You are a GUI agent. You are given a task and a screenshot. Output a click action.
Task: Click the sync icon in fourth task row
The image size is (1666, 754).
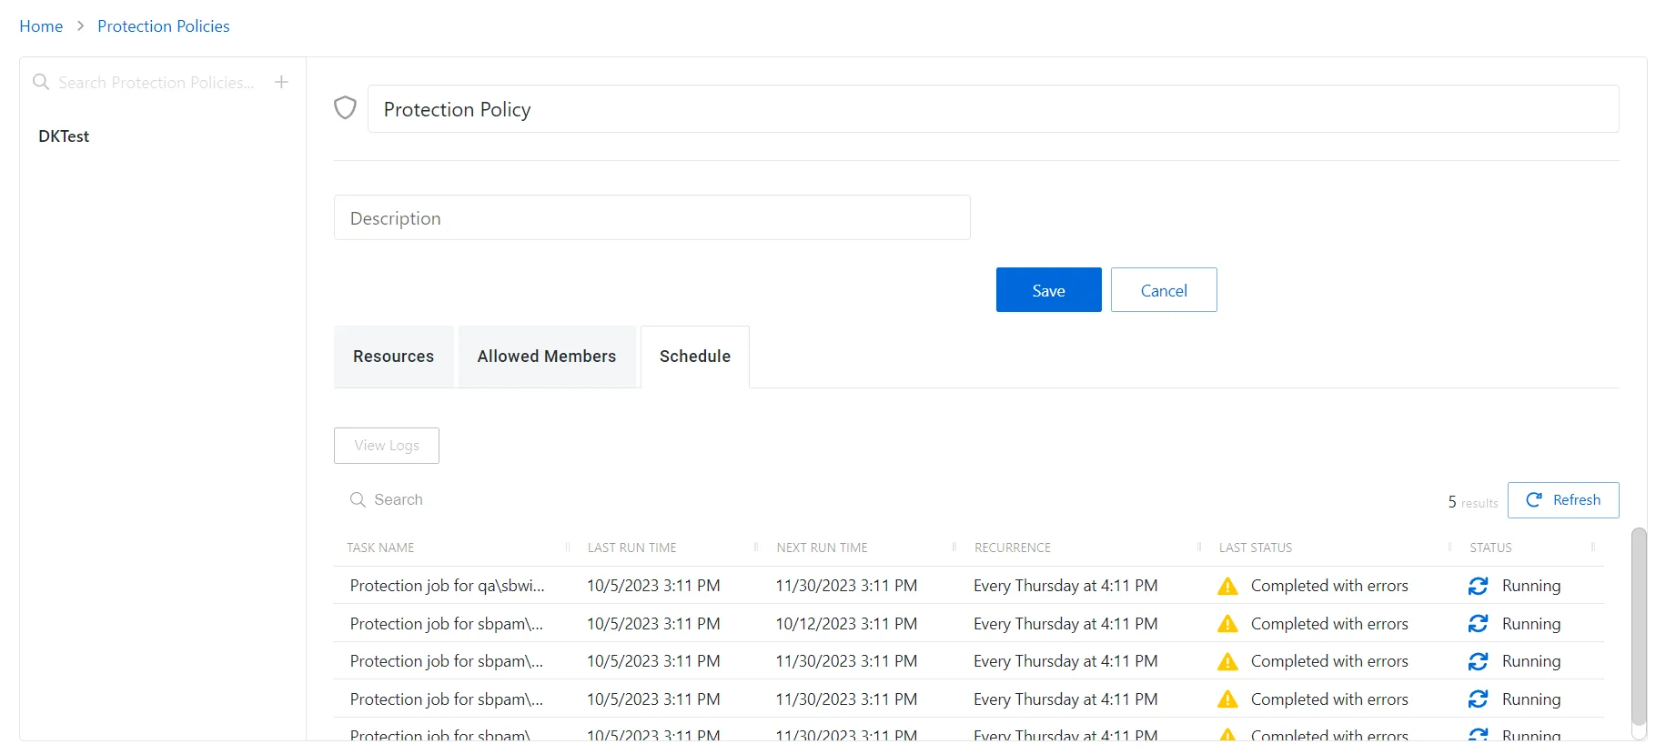tap(1479, 699)
